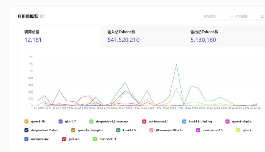Toggle glm-5 legend checkbox
The image size is (265, 152).
point(238,130)
